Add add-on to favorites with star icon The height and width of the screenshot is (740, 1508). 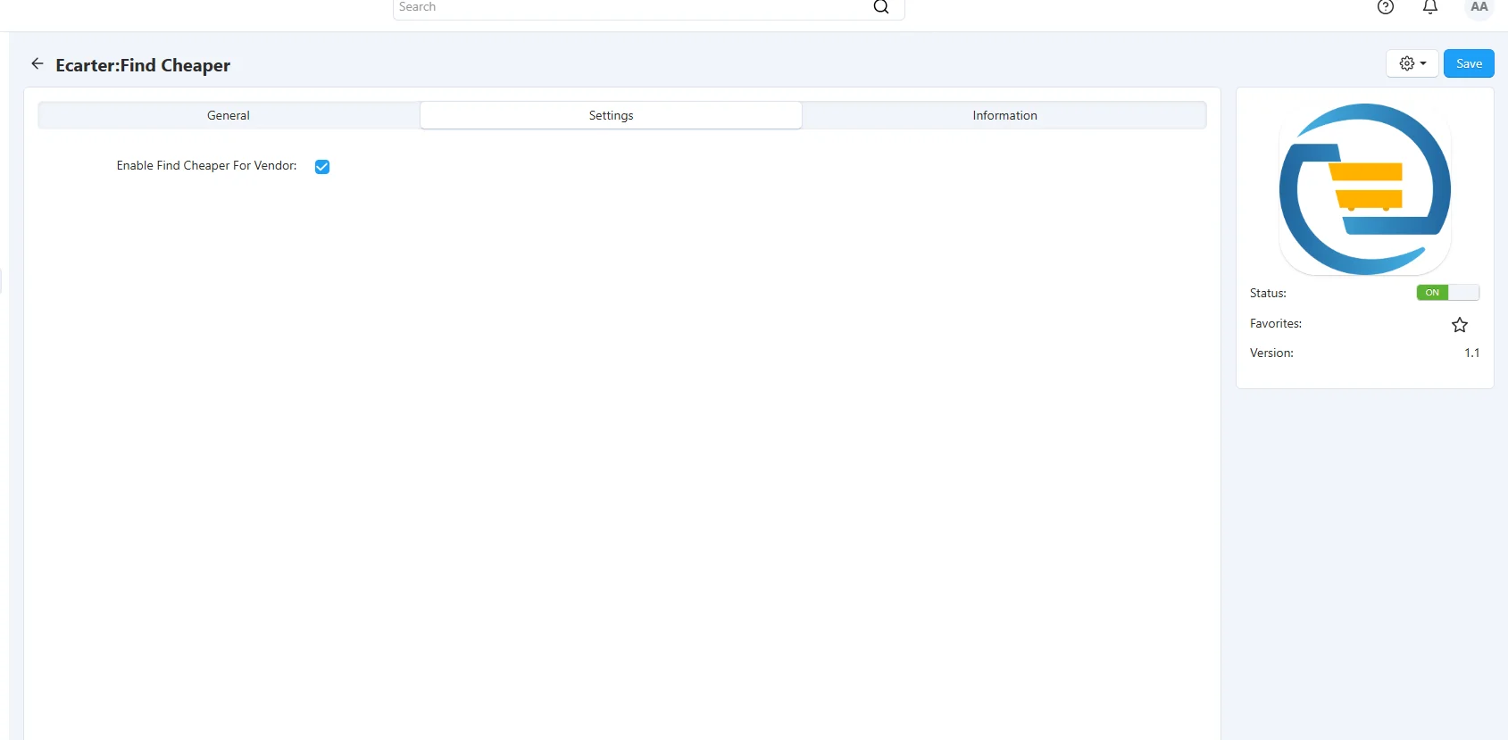pos(1460,325)
